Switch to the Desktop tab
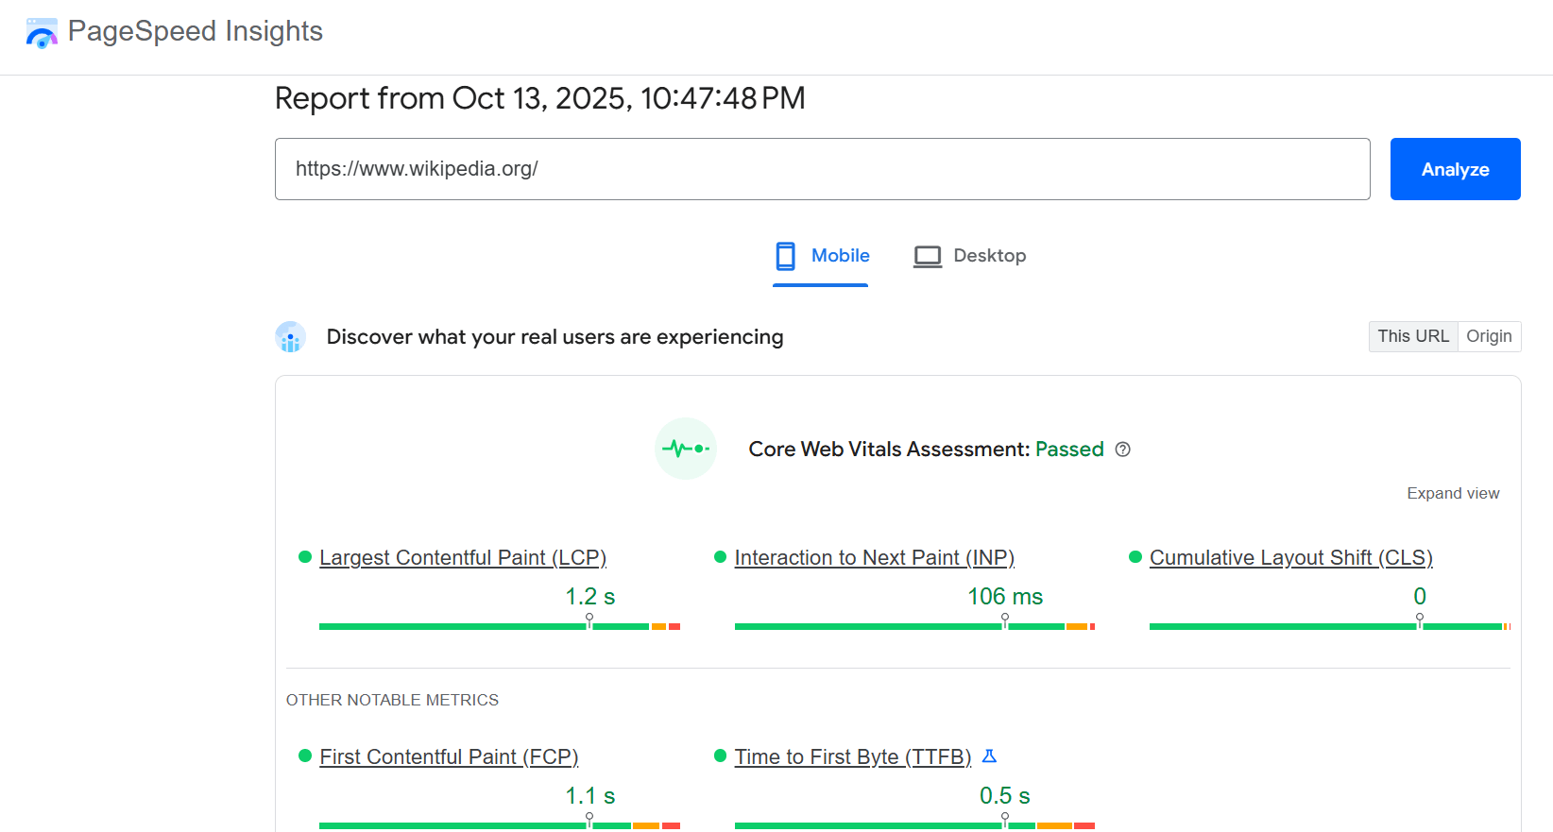 point(970,256)
